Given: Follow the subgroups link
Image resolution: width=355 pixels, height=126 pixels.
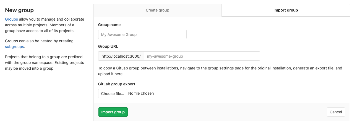Looking at the screenshot, I should click(14, 47).
